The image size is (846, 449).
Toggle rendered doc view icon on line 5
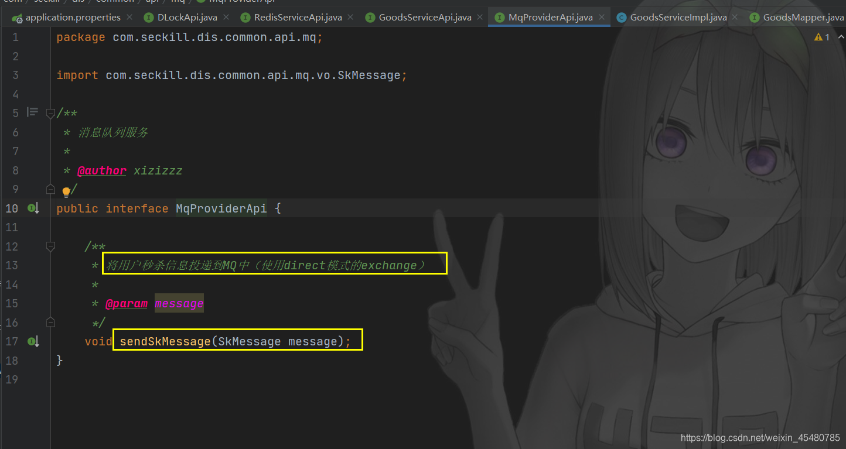coord(33,112)
